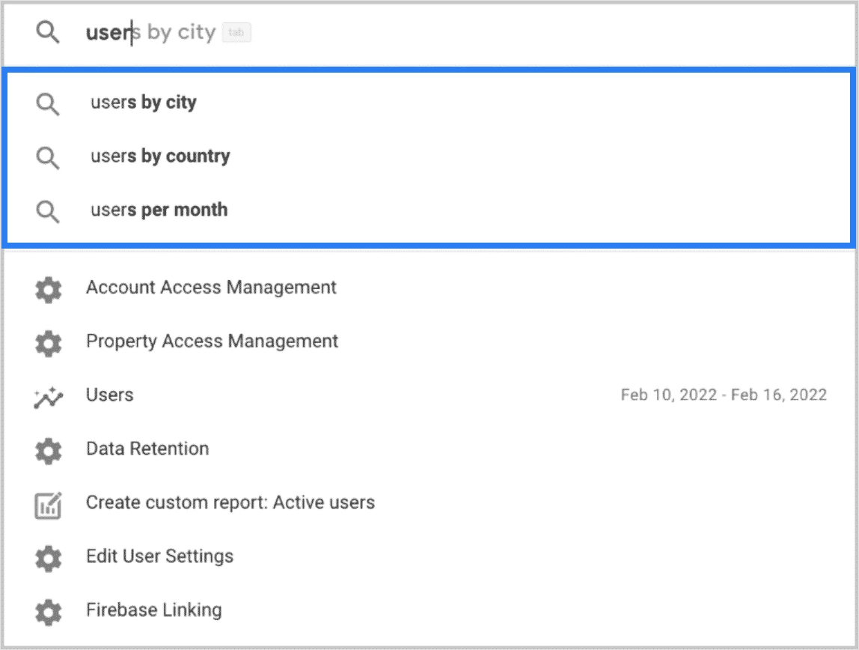Open the Users report
Viewport: 859px width, 650px height.
tap(109, 395)
